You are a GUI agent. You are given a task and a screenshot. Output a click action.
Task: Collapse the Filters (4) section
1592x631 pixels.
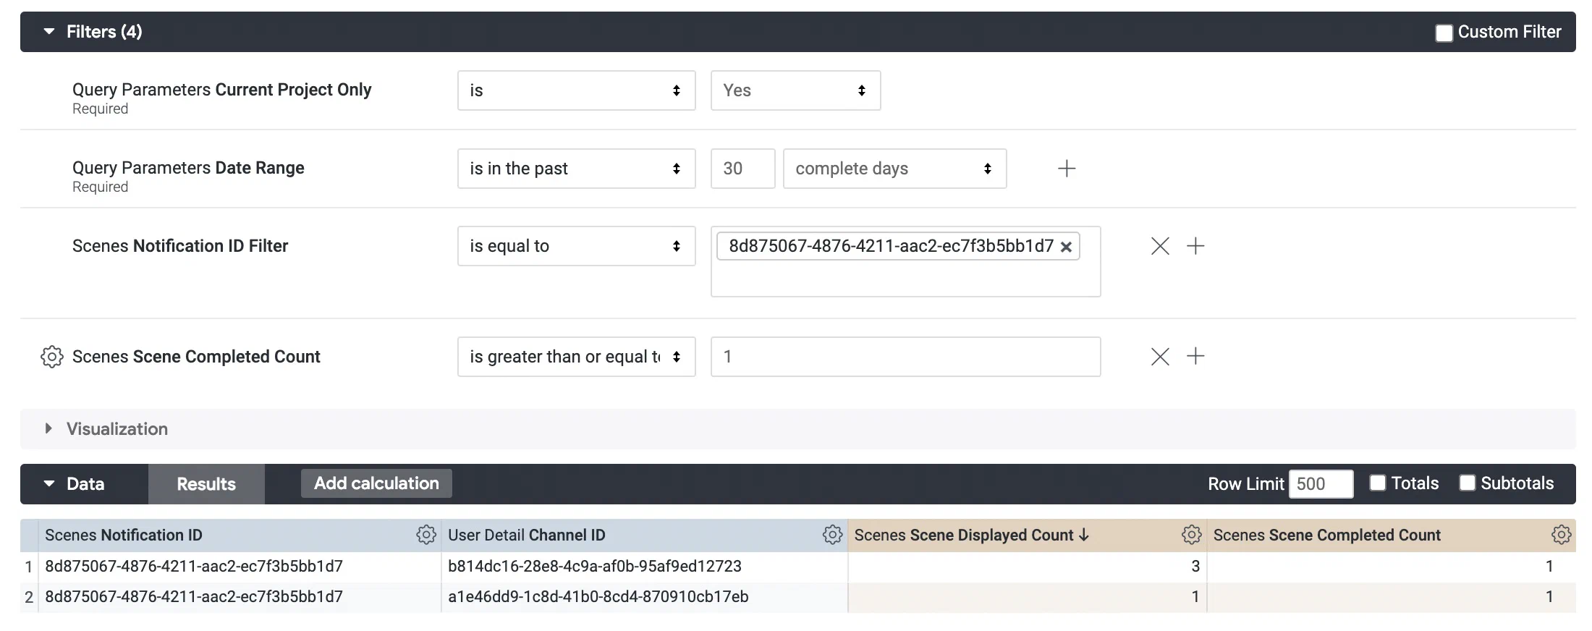49,32
